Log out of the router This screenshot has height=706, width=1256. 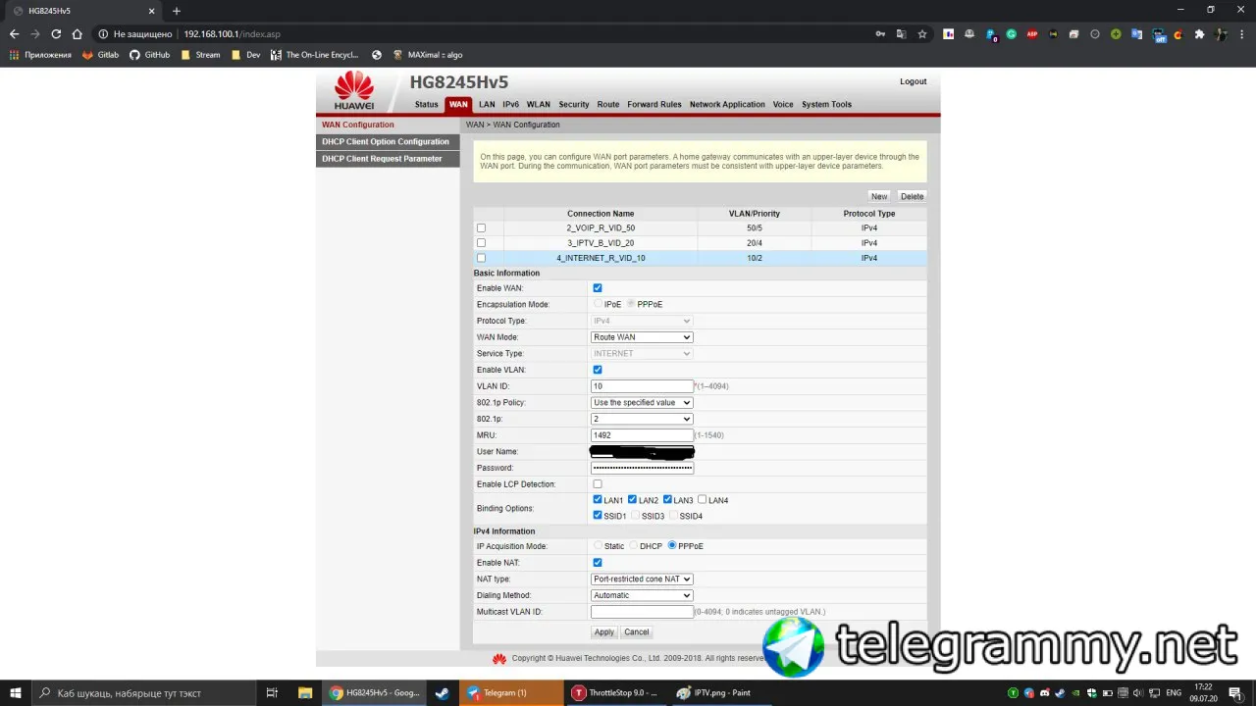[x=914, y=81]
